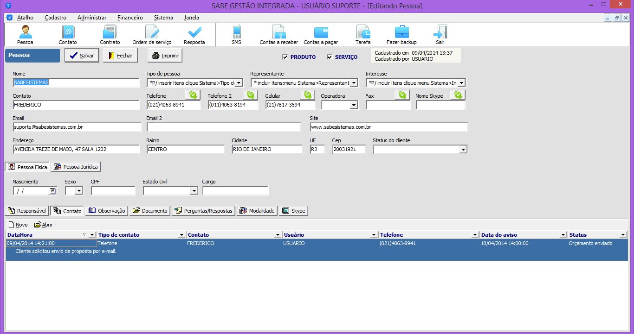Open the SMS phone toolbar icon

(237, 35)
